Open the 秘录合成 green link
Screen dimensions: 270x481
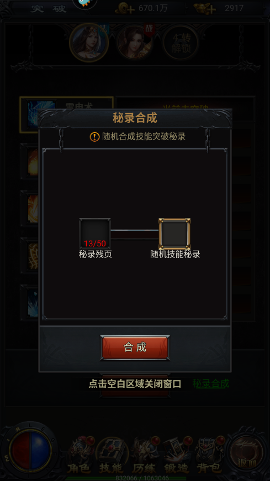click(x=210, y=384)
